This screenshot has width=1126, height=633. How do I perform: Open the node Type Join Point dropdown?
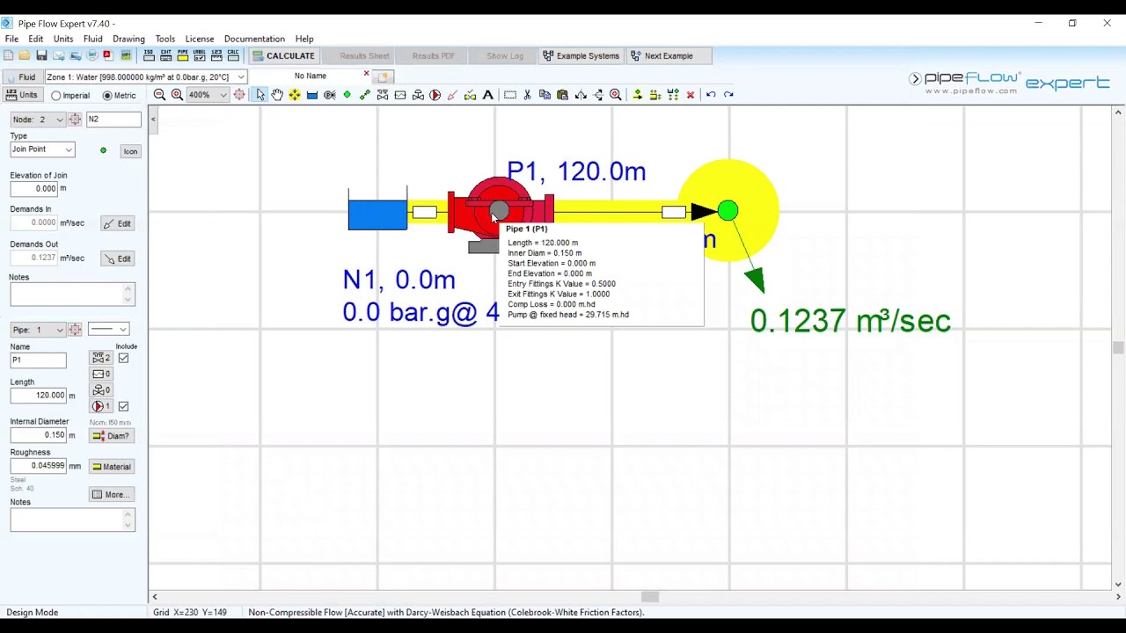(x=68, y=149)
